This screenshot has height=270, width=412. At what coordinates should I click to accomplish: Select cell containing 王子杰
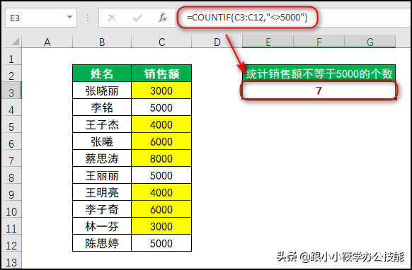[102, 124]
